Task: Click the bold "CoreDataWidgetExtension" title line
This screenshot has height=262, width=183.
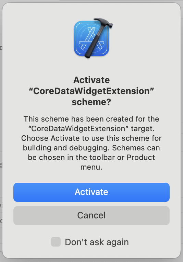Action: coord(91,91)
